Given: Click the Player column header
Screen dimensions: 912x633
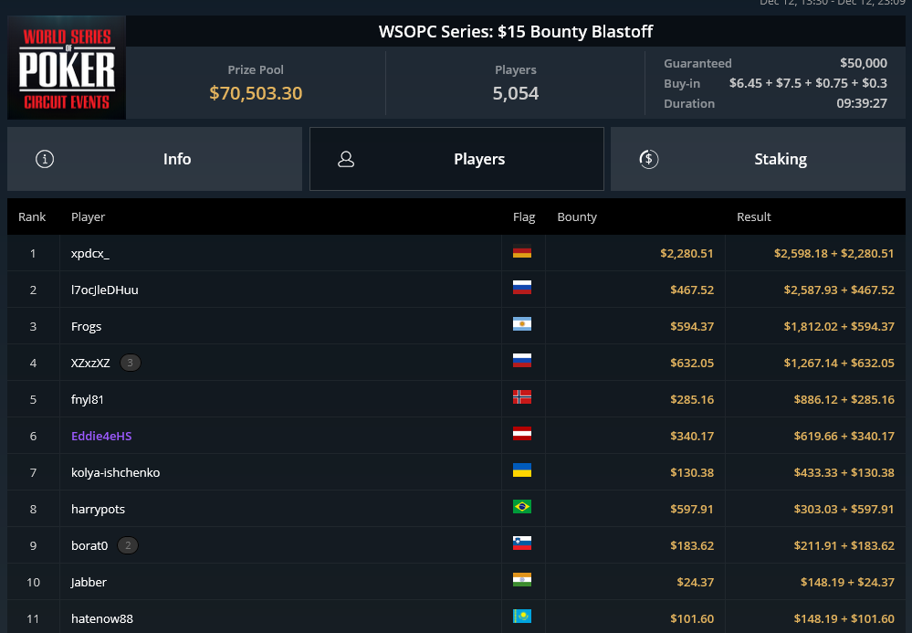Looking at the screenshot, I should 88,217.
